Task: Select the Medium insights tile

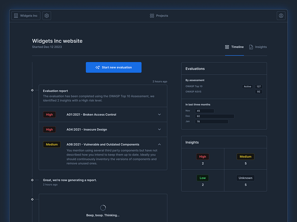Action: pyautogui.click(x=245, y=159)
